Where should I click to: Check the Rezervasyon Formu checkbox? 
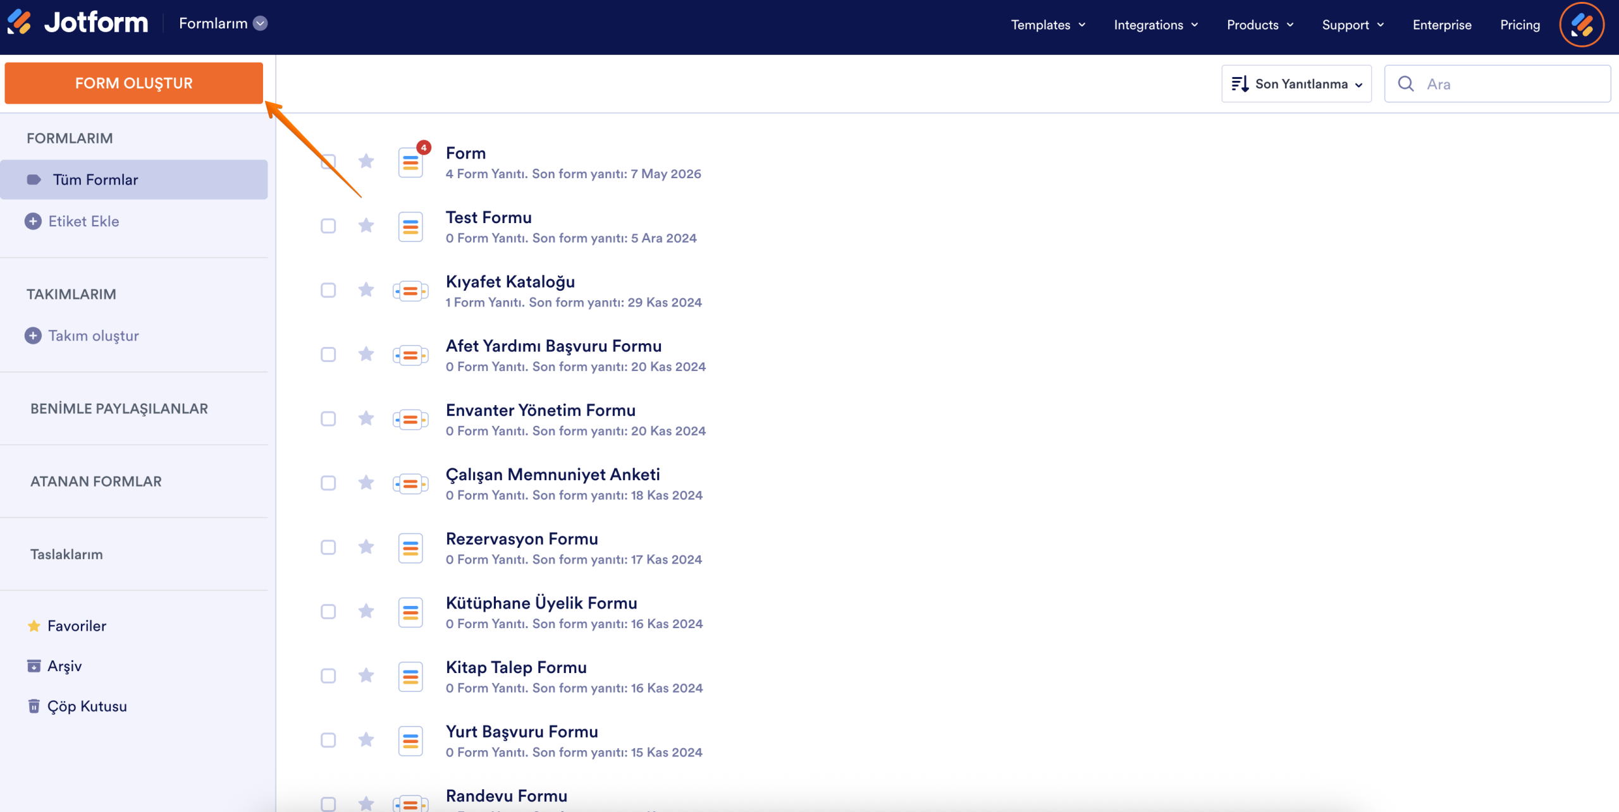point(328,547)
